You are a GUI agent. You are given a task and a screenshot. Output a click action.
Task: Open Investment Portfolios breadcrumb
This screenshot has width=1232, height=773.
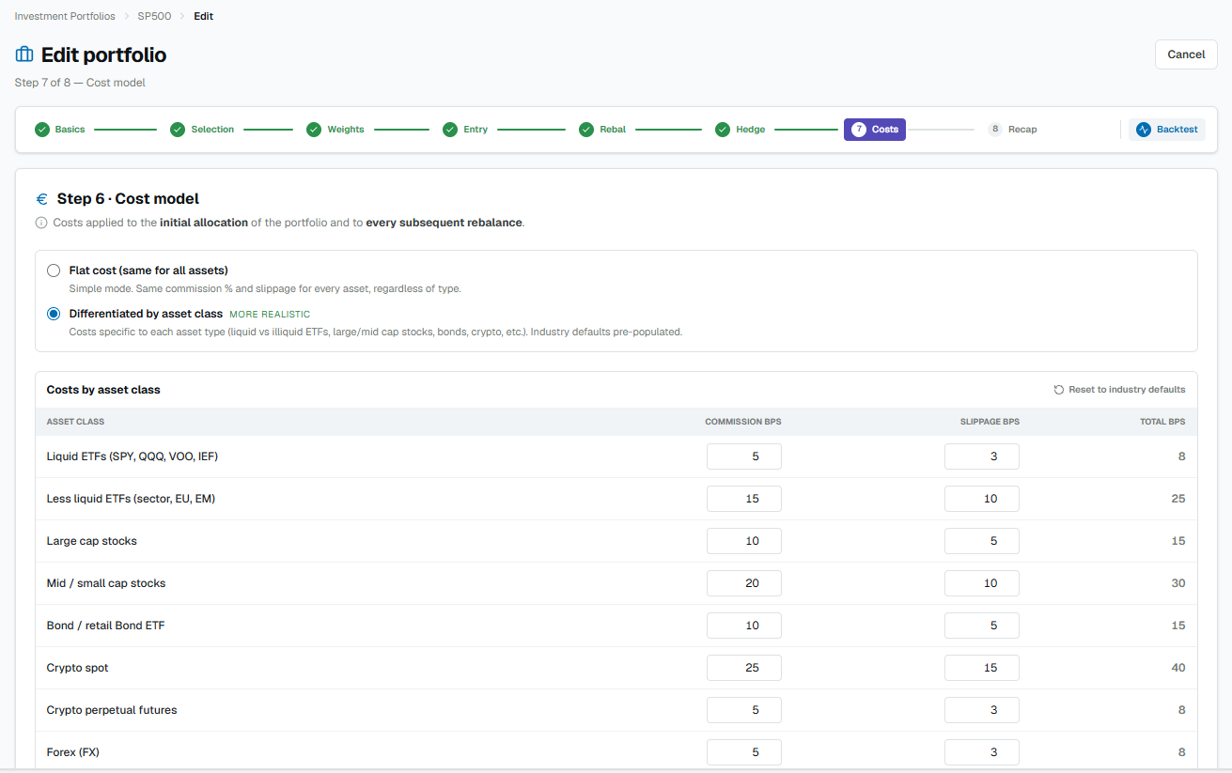coord(65,16)
